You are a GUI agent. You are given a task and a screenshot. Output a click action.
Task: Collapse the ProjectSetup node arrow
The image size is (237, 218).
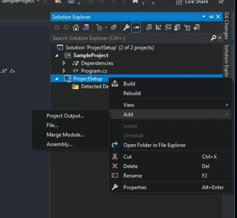[57, 79]
